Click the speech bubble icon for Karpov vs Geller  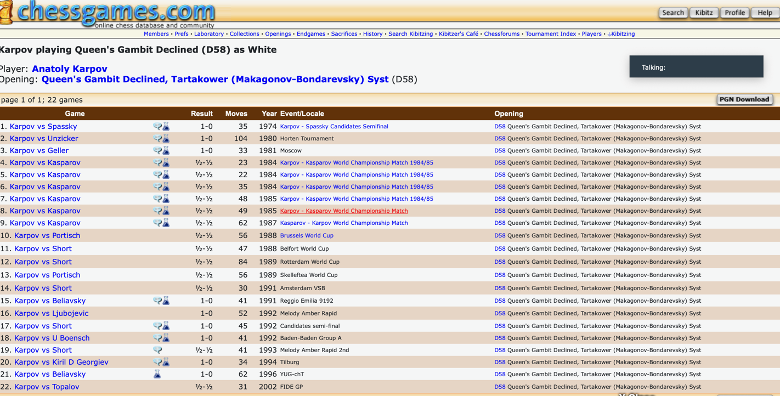157,150
